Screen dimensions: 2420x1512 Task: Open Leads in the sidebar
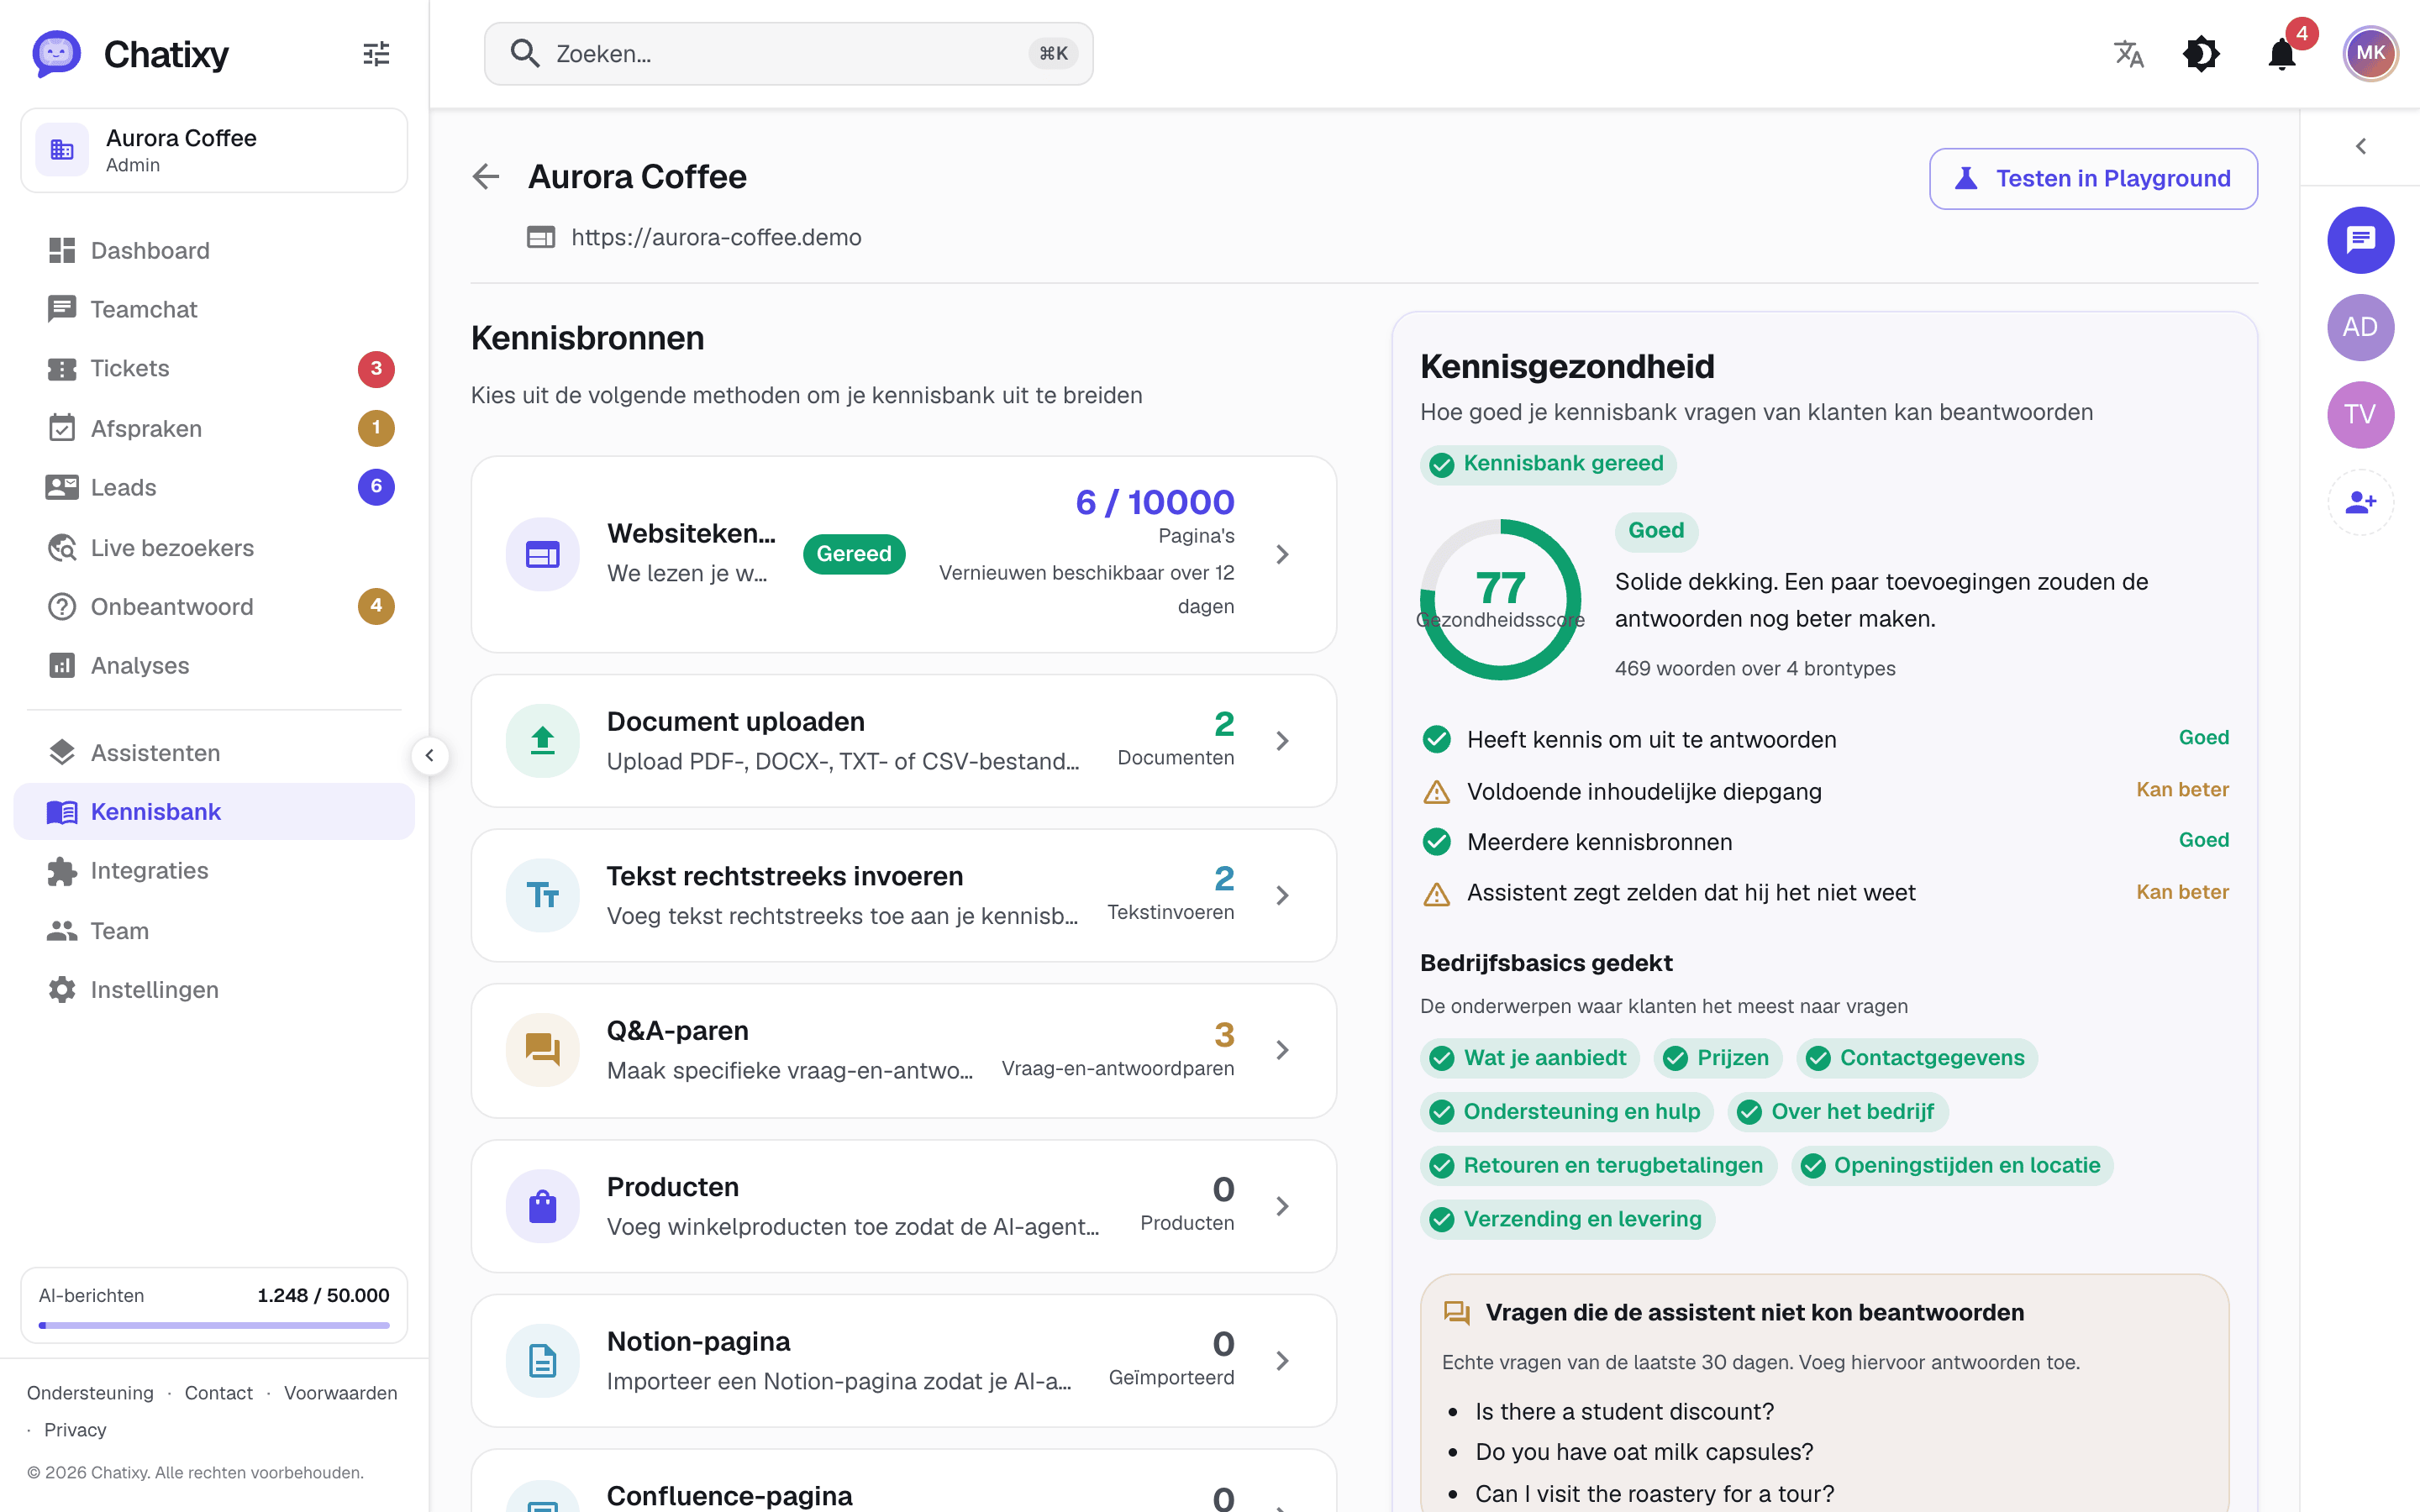click(x=214, y=488)
